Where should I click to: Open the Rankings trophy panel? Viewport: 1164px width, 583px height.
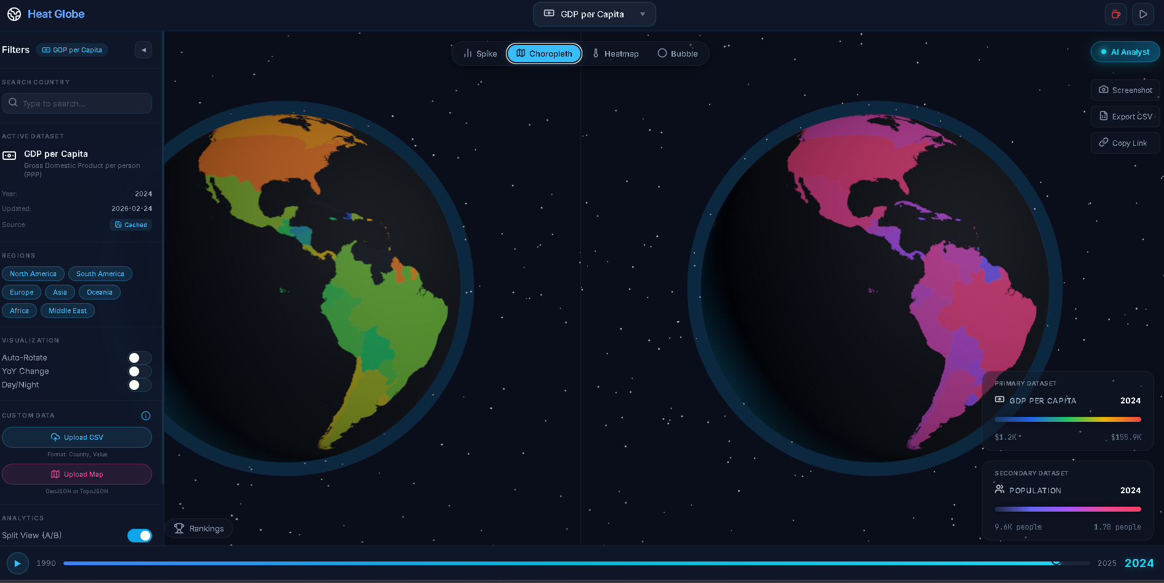point(179,528)
